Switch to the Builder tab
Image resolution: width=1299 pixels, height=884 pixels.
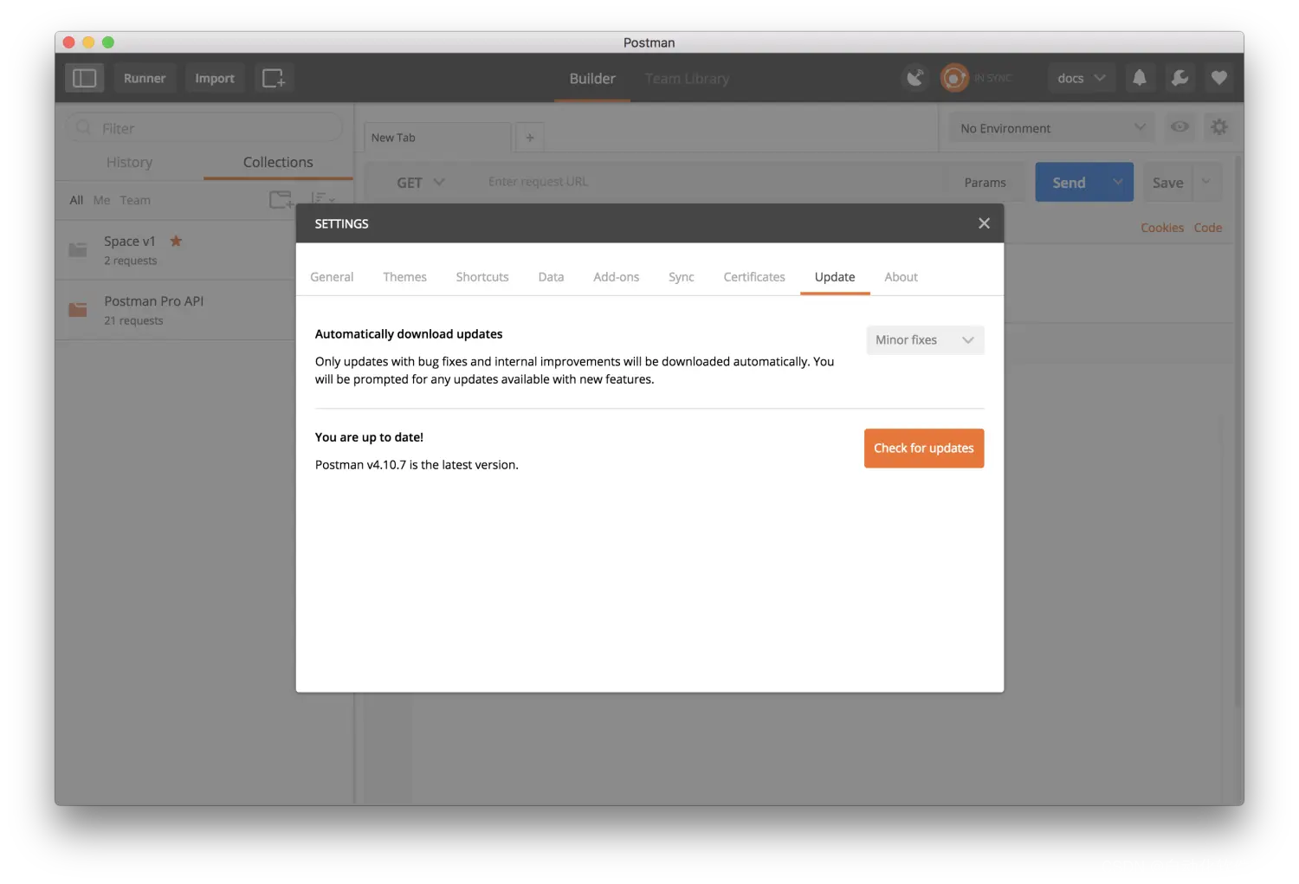click(x=592, y=78)
